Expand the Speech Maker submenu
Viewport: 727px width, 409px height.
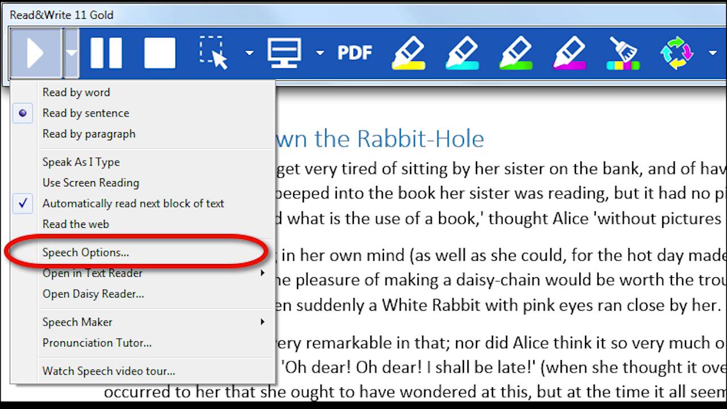click(x=143, y=322)
